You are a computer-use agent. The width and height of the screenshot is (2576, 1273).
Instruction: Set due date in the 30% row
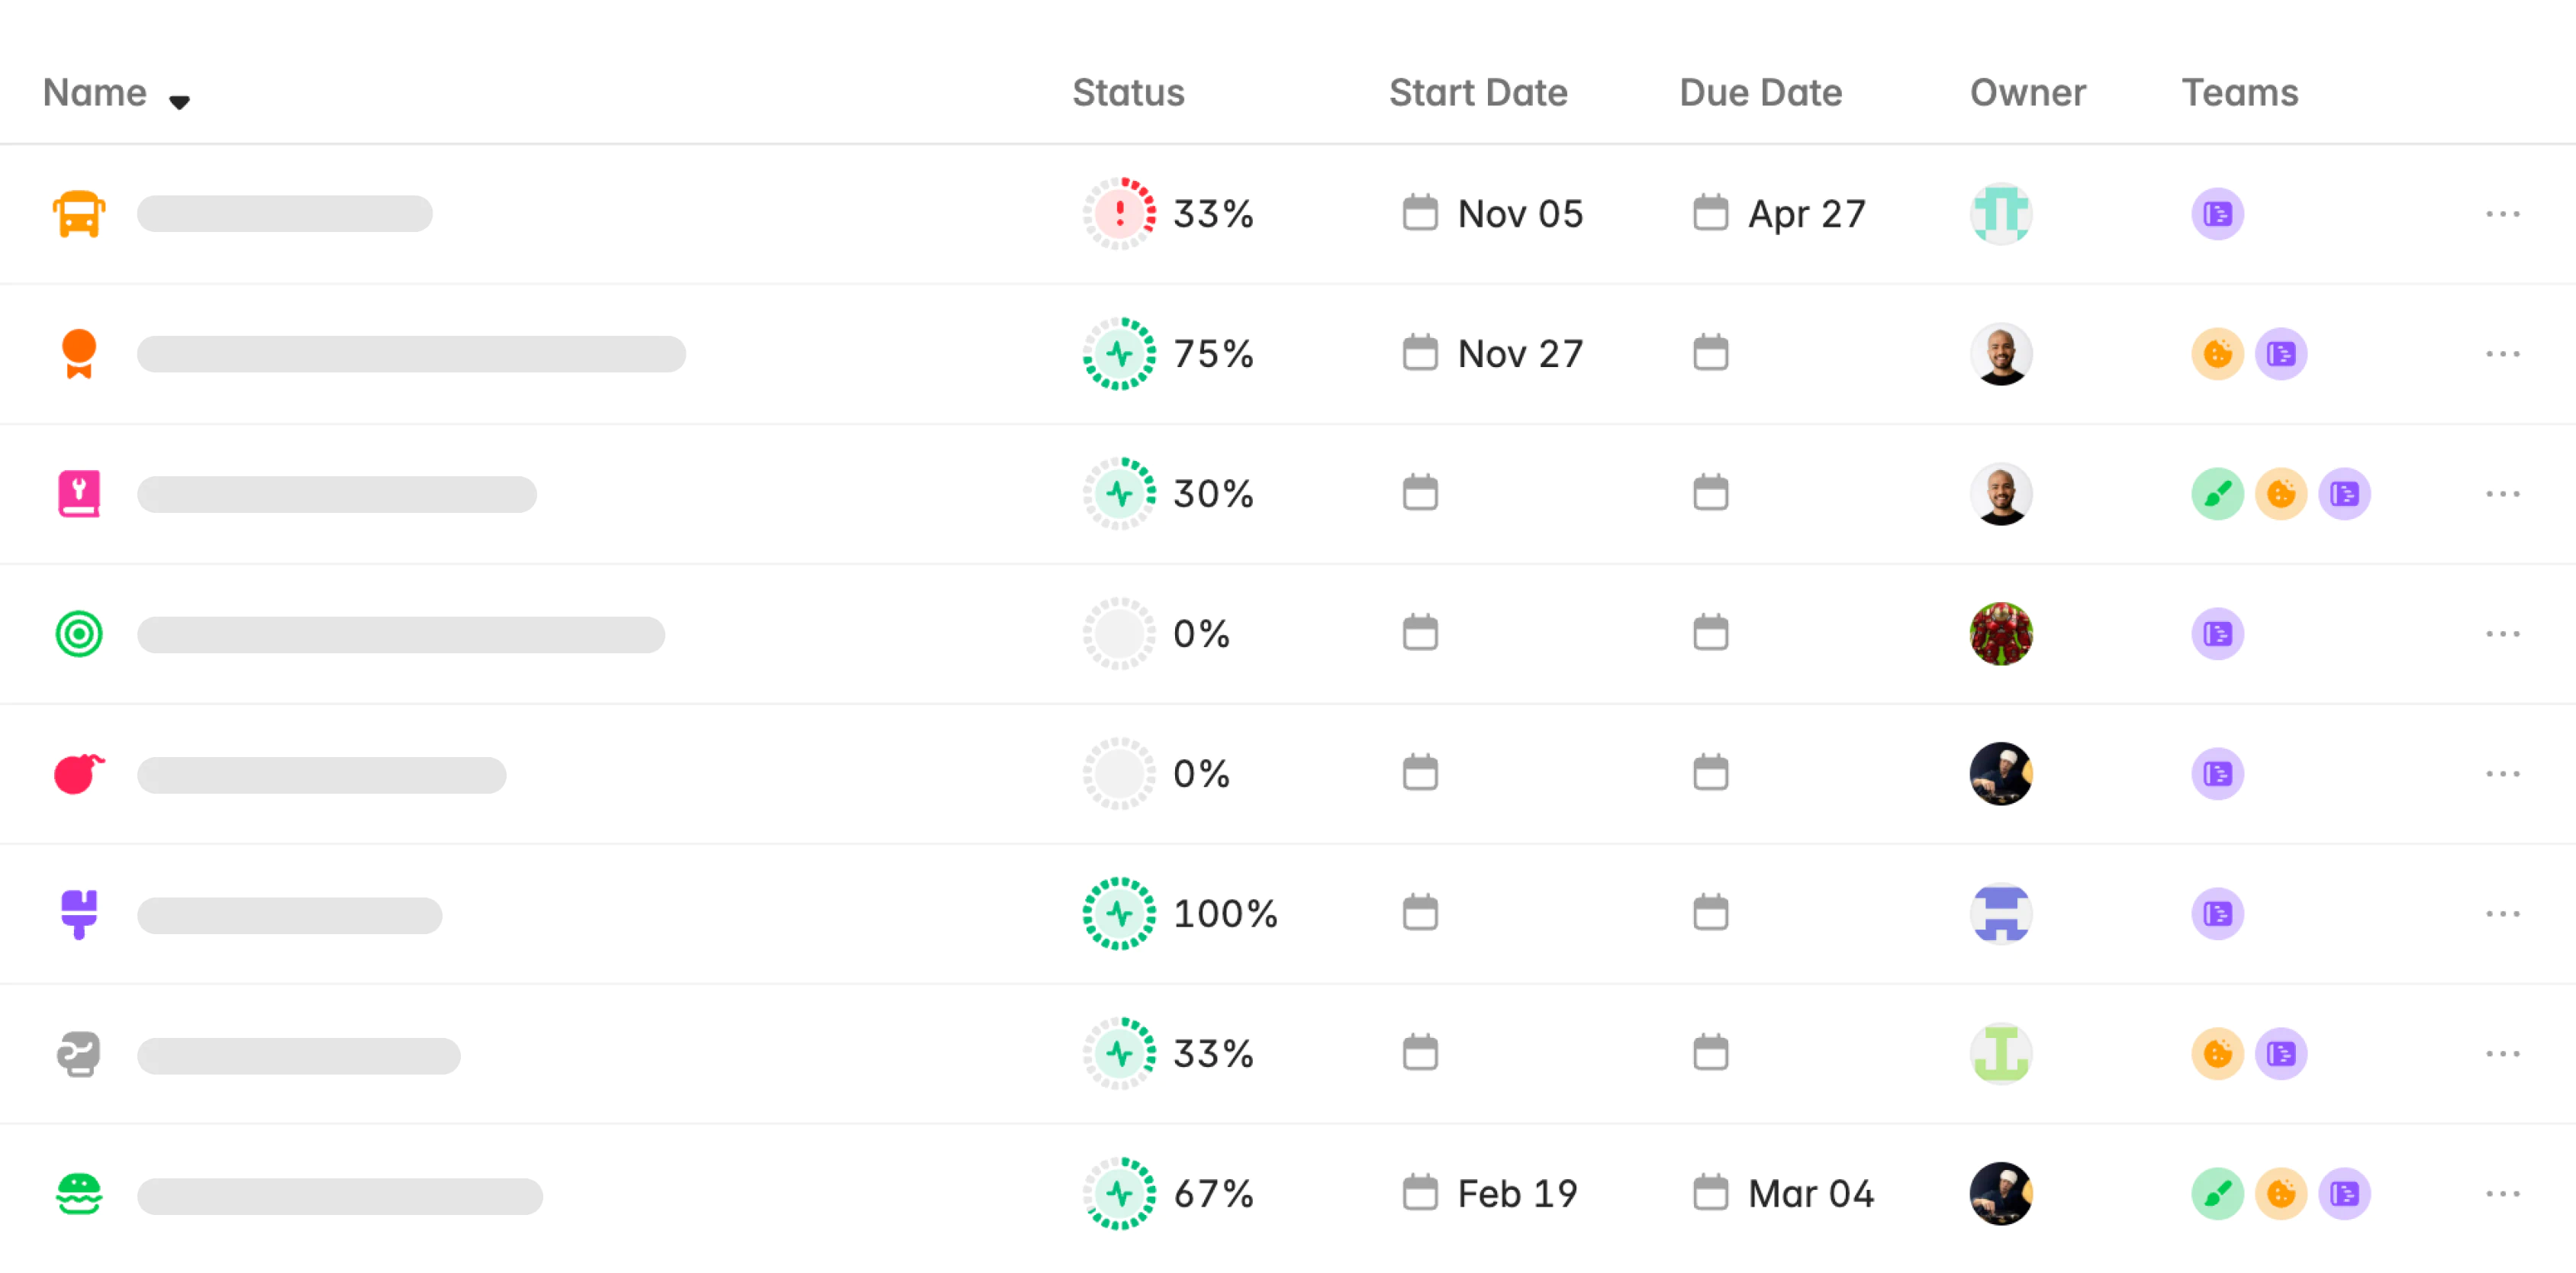coord(1710,492)
